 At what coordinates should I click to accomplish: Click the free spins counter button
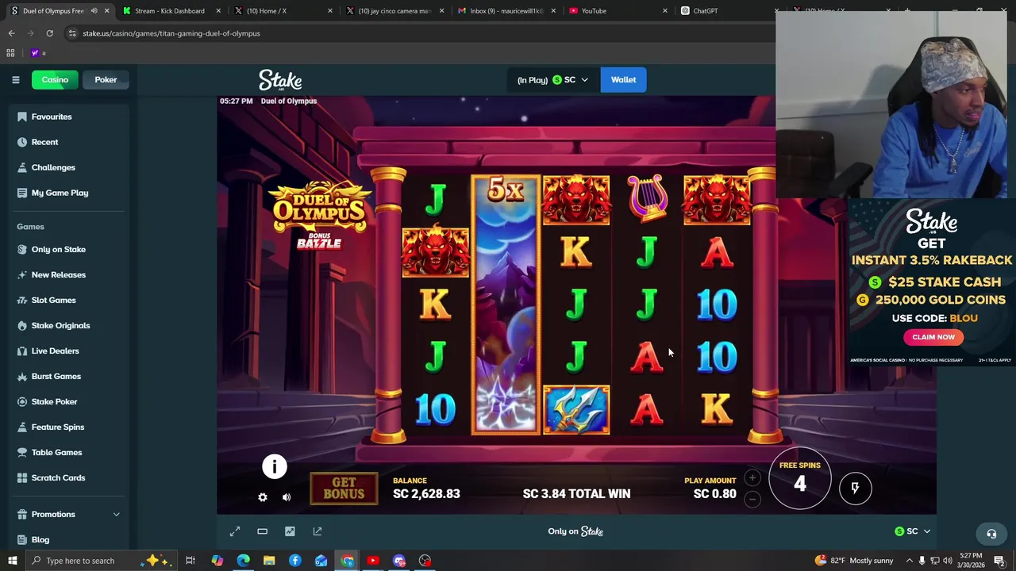(799, 478)
